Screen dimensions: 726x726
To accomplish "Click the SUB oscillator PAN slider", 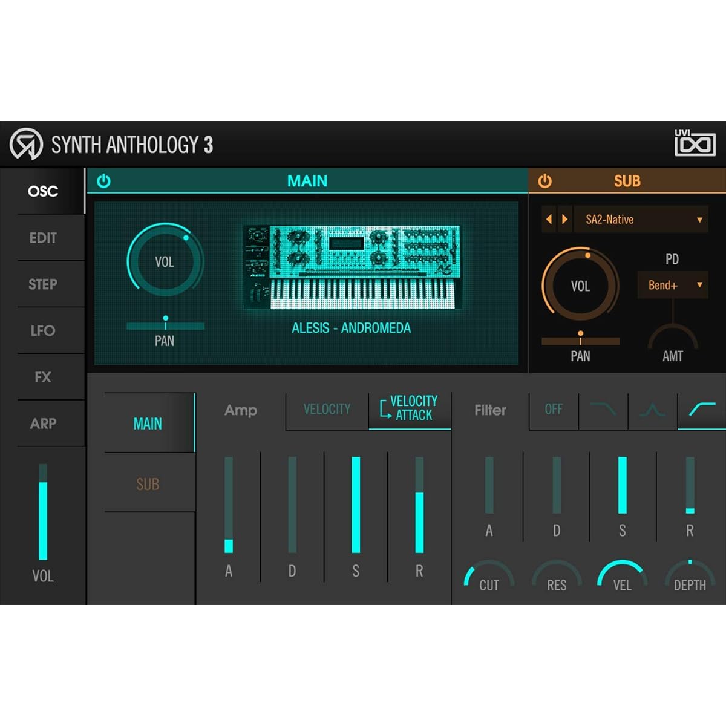I will click(x=580, y=341).
